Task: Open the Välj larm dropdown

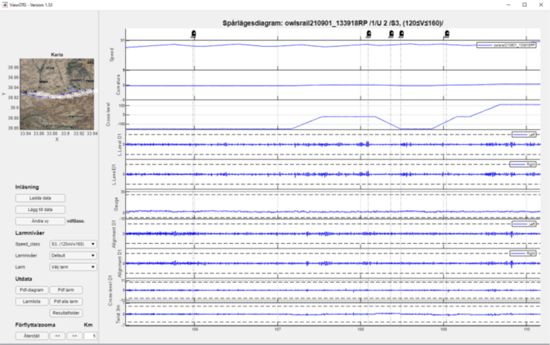Action: click(x=73, y=267)
